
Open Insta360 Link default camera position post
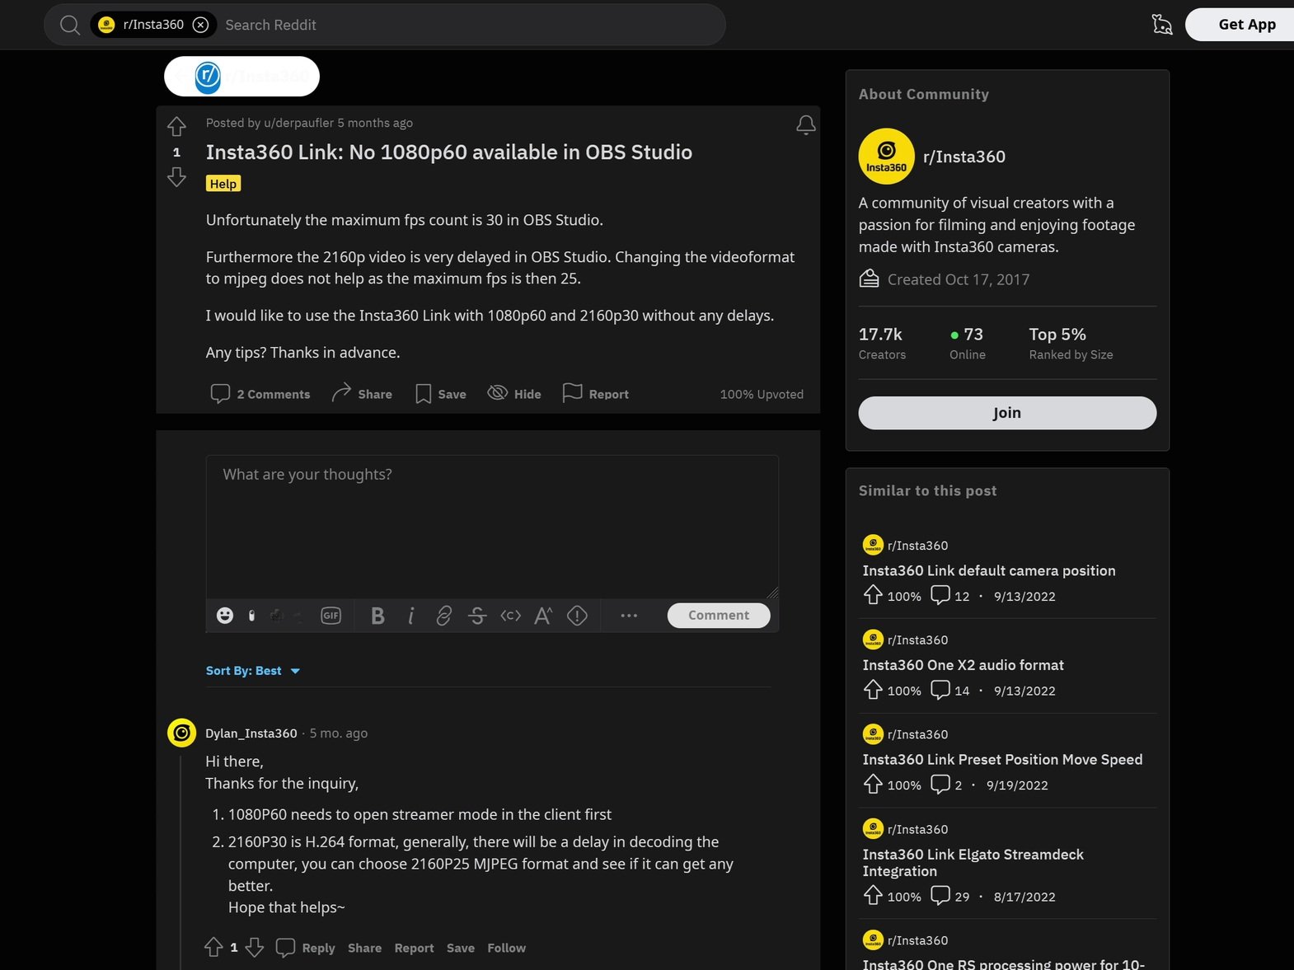point(989,570)
